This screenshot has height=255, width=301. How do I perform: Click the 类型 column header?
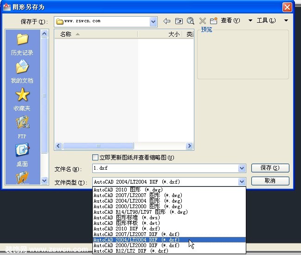tap(188, 34)
